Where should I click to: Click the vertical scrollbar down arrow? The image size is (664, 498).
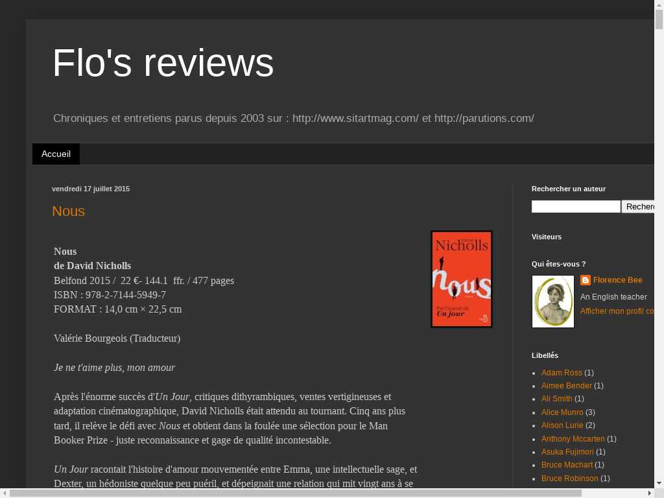tap(659, 483)
